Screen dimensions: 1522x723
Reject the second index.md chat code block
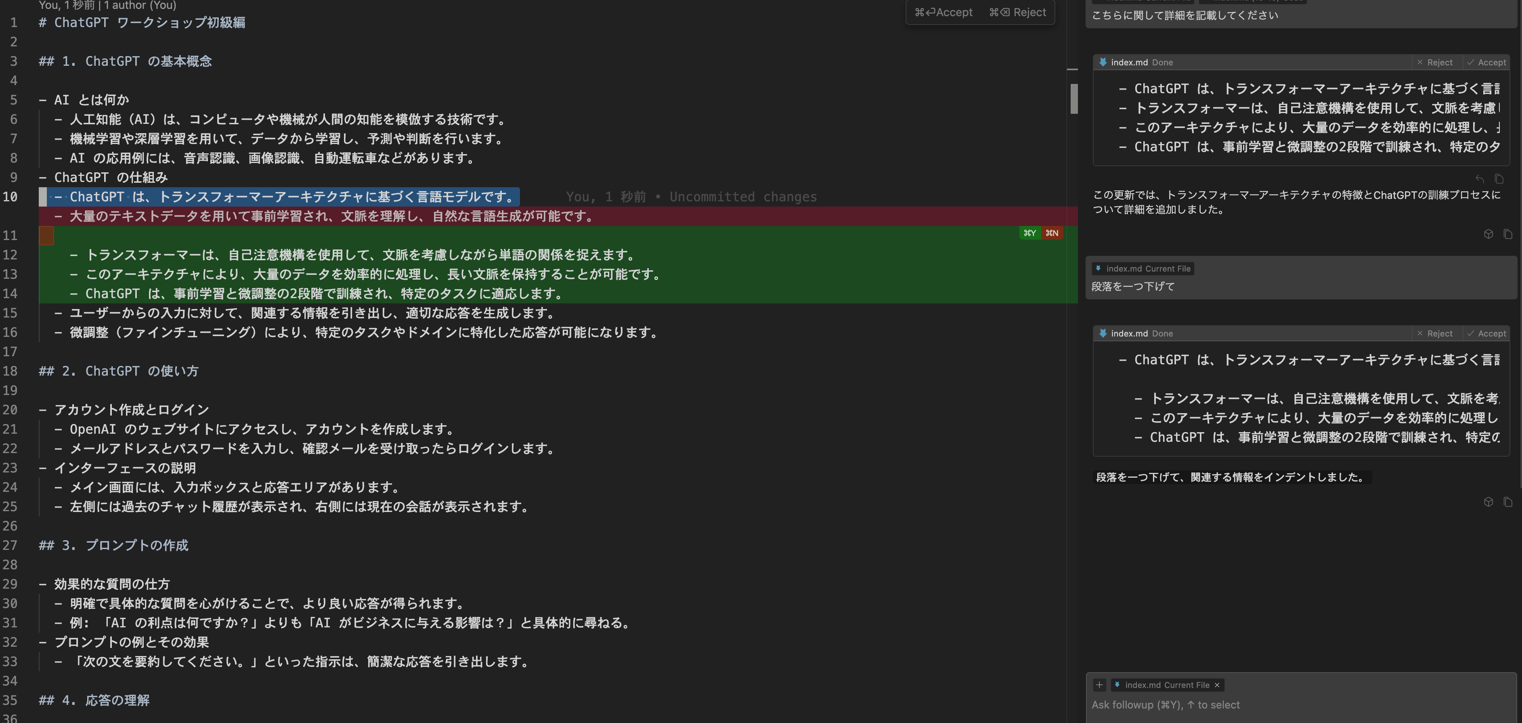pos(1434,333)
